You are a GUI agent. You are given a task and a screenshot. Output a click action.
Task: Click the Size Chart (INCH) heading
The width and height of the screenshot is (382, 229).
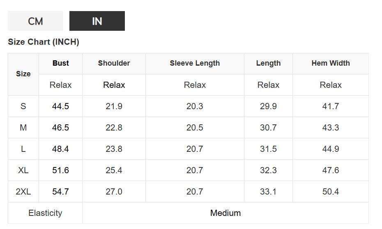44,42
